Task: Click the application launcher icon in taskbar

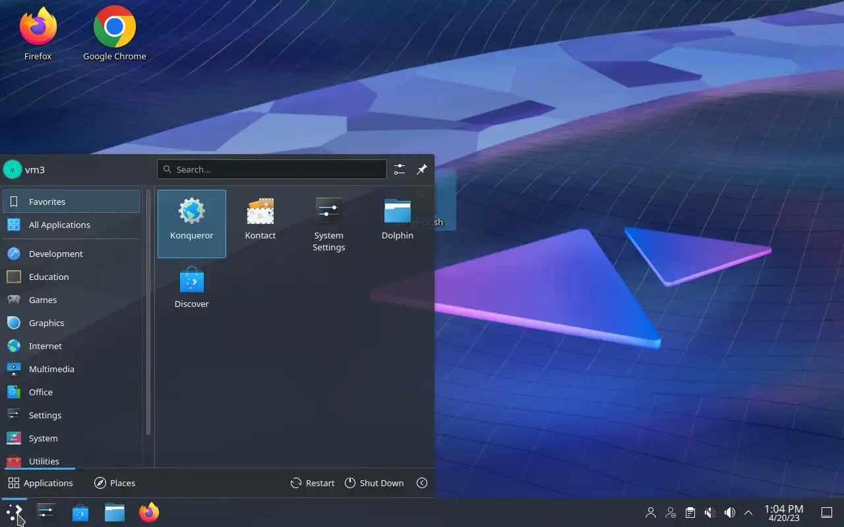Action: tap(14, 513)
